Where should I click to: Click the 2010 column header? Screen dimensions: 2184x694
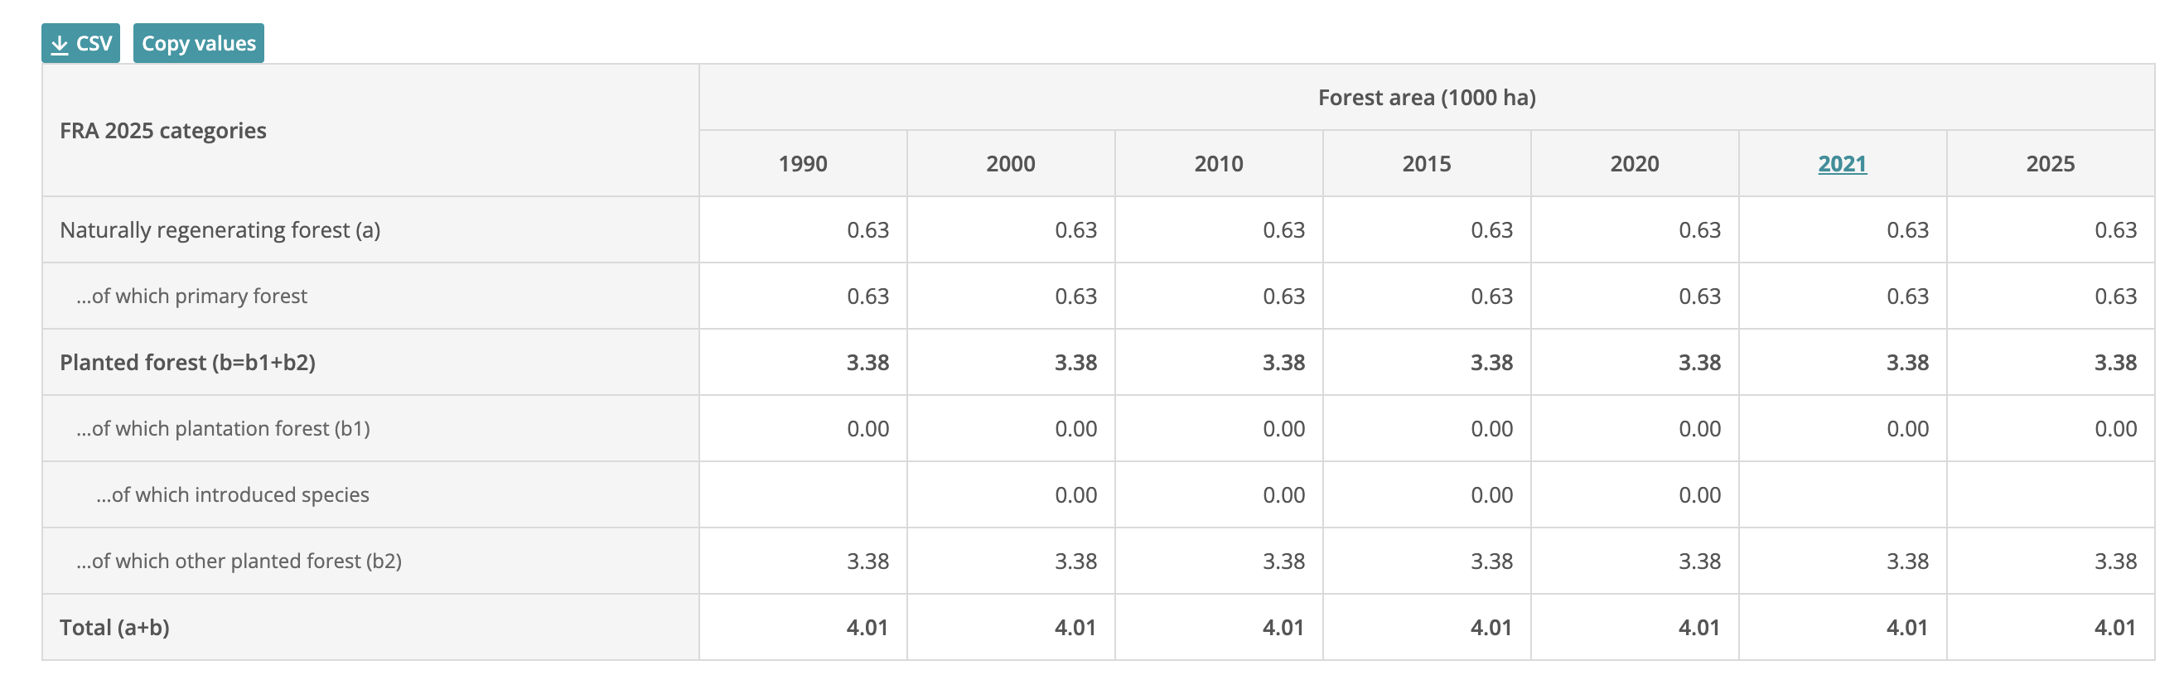1217,165
